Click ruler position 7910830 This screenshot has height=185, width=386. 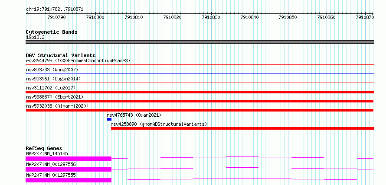[x=211, y=17]
